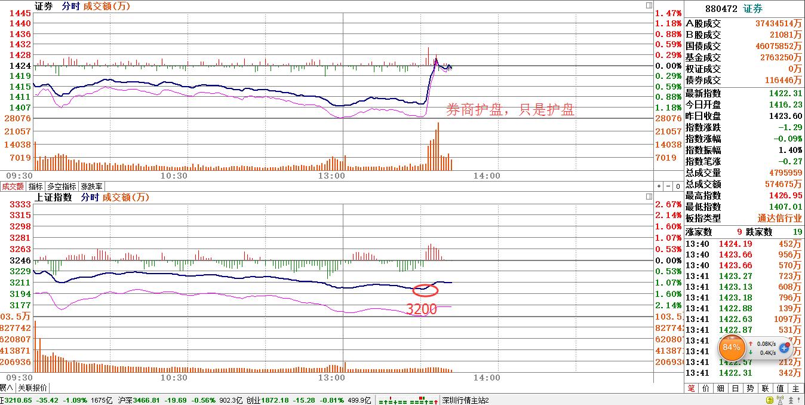Click the 指数涨幅 -0.09% row
Image resolution: width=805 pixels, height=405 pixels.
click(743, 139)
